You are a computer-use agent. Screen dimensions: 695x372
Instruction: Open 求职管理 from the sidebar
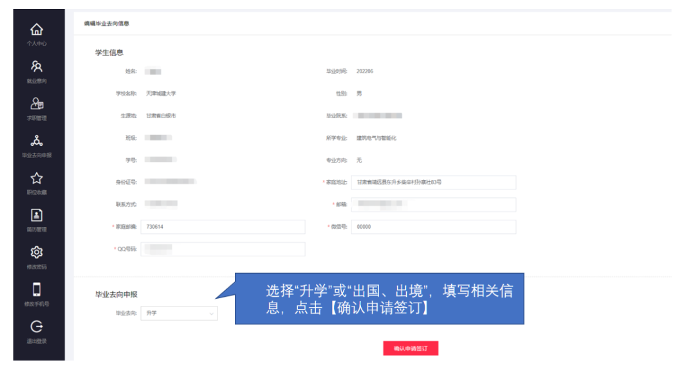pyautogui.click(x=37, y=104)
